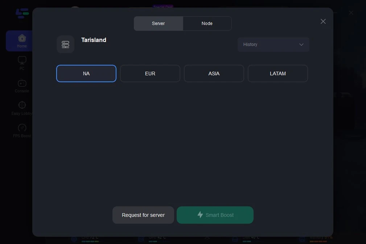
Task: Click the Disk temperature status icon
Action: [235, 239]
